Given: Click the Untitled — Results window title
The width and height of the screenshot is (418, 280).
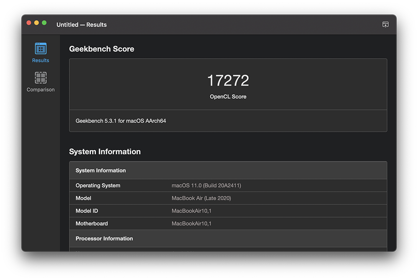Looking at the screenshot, I should [82, 25].
